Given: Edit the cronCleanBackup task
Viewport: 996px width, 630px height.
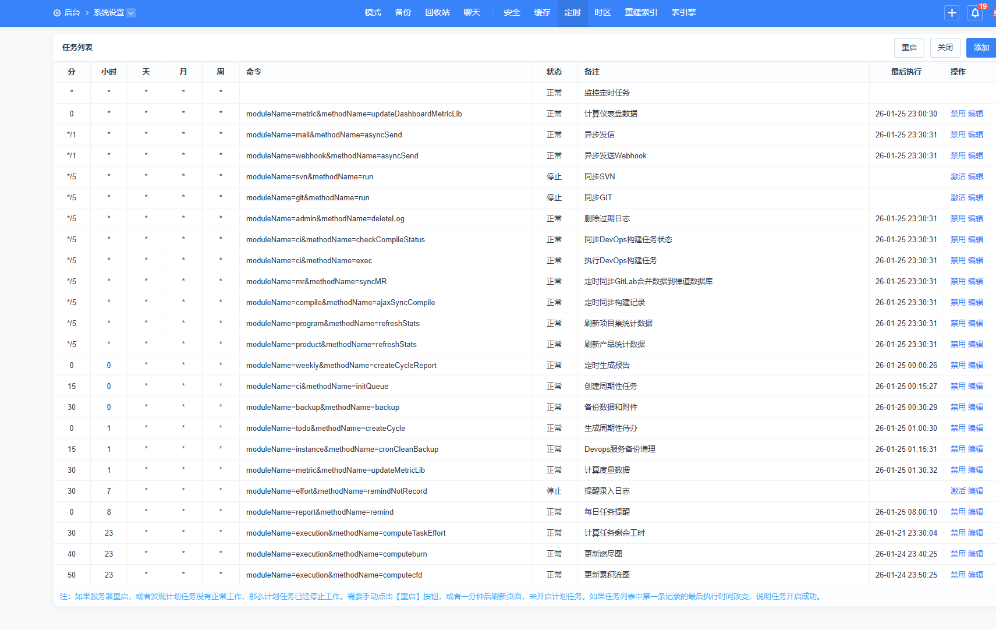Looking at the screenshot, I should click(x=976, y=450).
